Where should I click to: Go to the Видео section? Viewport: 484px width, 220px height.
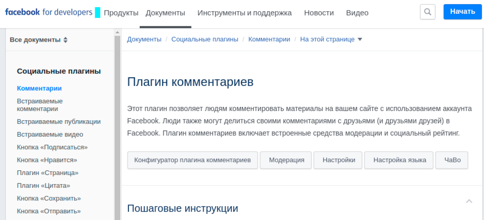click(x=357, y=13)
